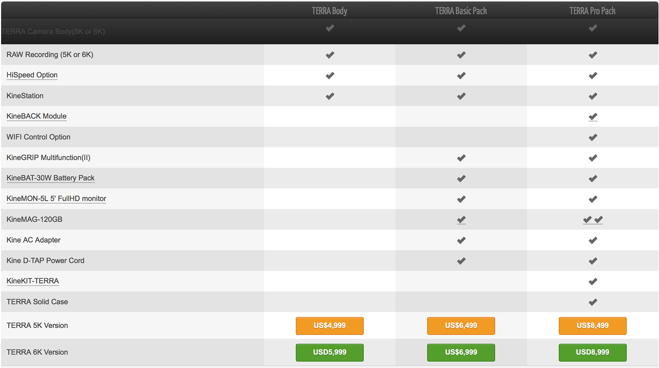Click the RAW Recording (5K or 6K) label
This screenshot has height=368, width=659.
[50, 55]
